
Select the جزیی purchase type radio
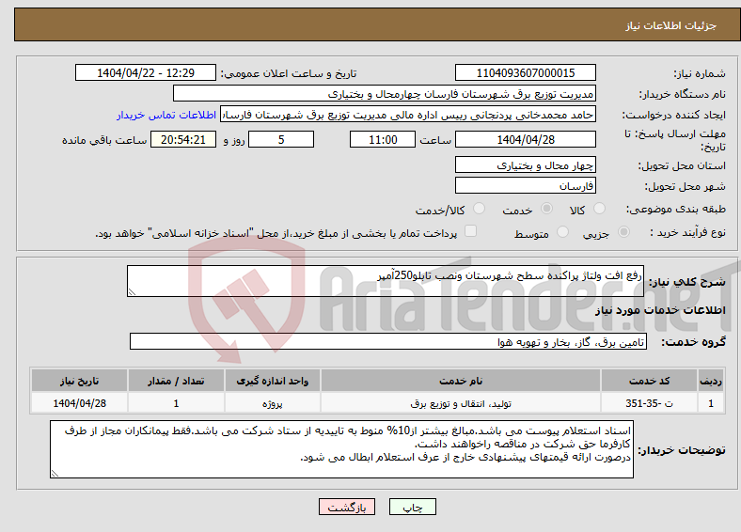(x=623, y=232)
